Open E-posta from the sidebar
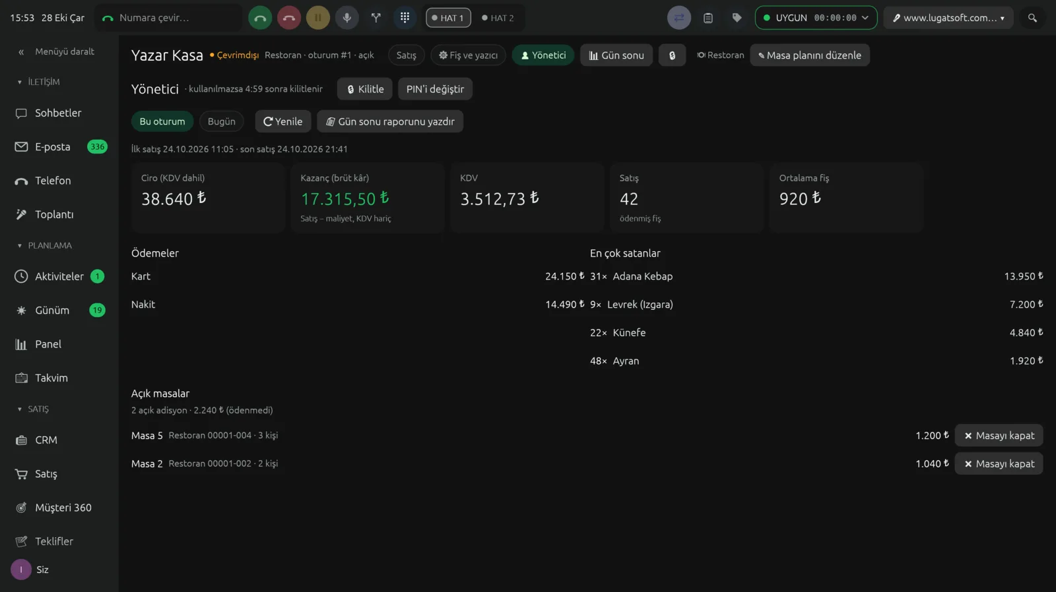Screen dimensions: 1056x592 pyautogui.click(x=59, y=146)
